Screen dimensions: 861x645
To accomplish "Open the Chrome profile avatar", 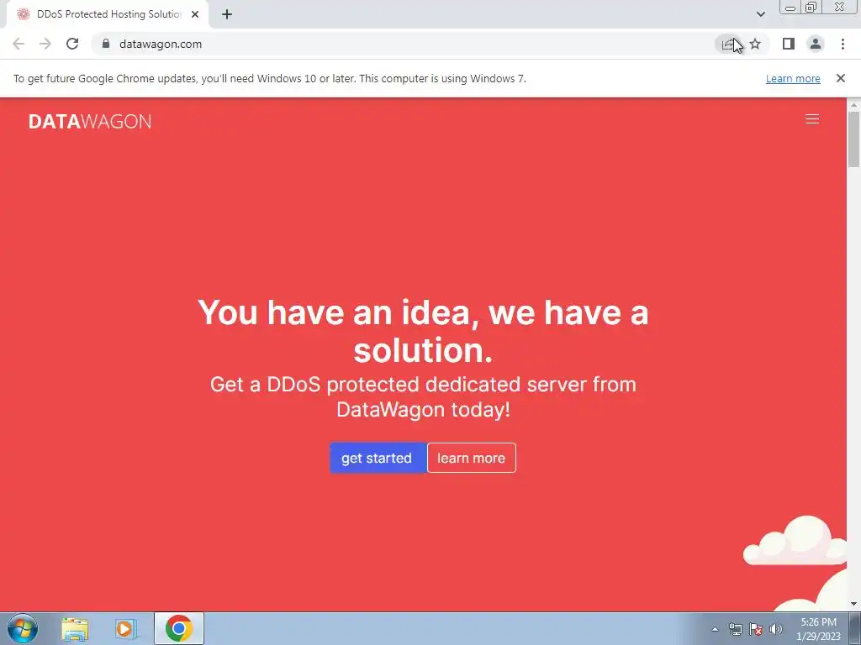I will click(x=816, y=44).
